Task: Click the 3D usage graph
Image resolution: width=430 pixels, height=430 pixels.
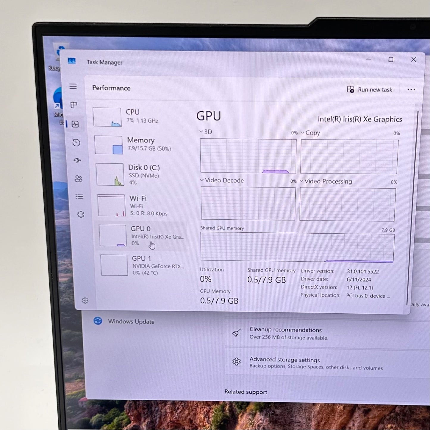Action: point(248,156)
